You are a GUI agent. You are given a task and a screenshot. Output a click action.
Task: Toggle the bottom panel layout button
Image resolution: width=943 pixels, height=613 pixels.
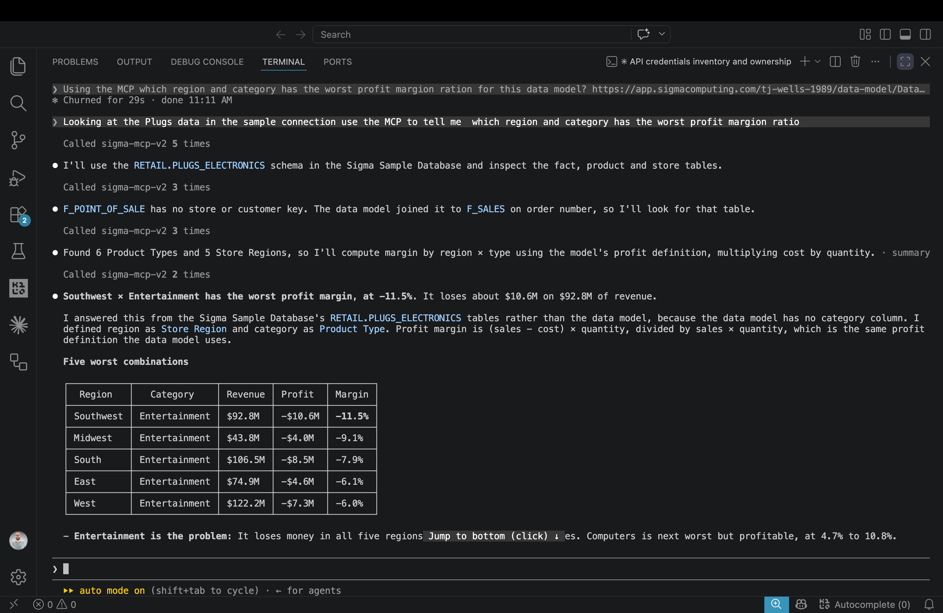coord(905,34)
